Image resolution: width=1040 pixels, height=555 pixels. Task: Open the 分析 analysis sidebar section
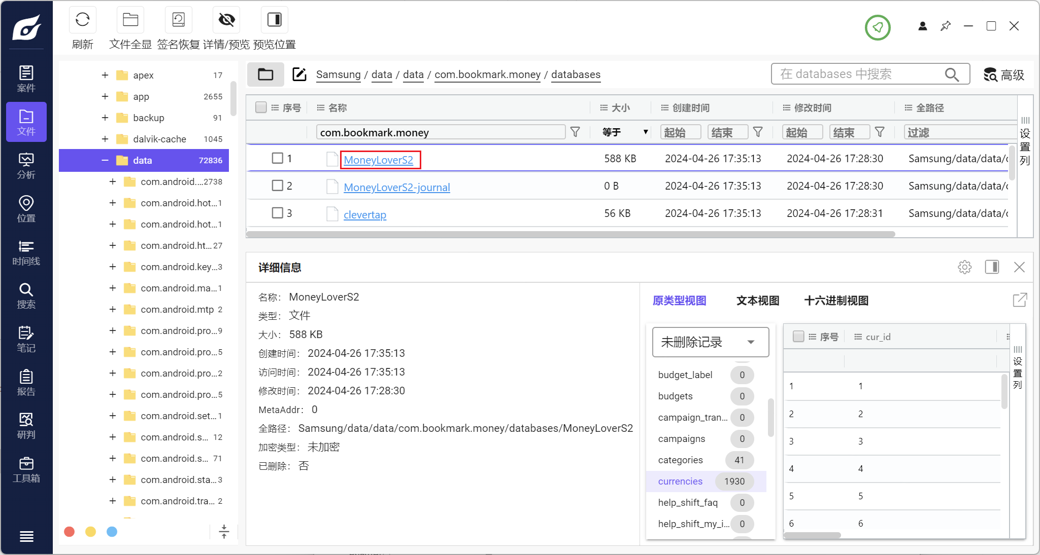26,166
